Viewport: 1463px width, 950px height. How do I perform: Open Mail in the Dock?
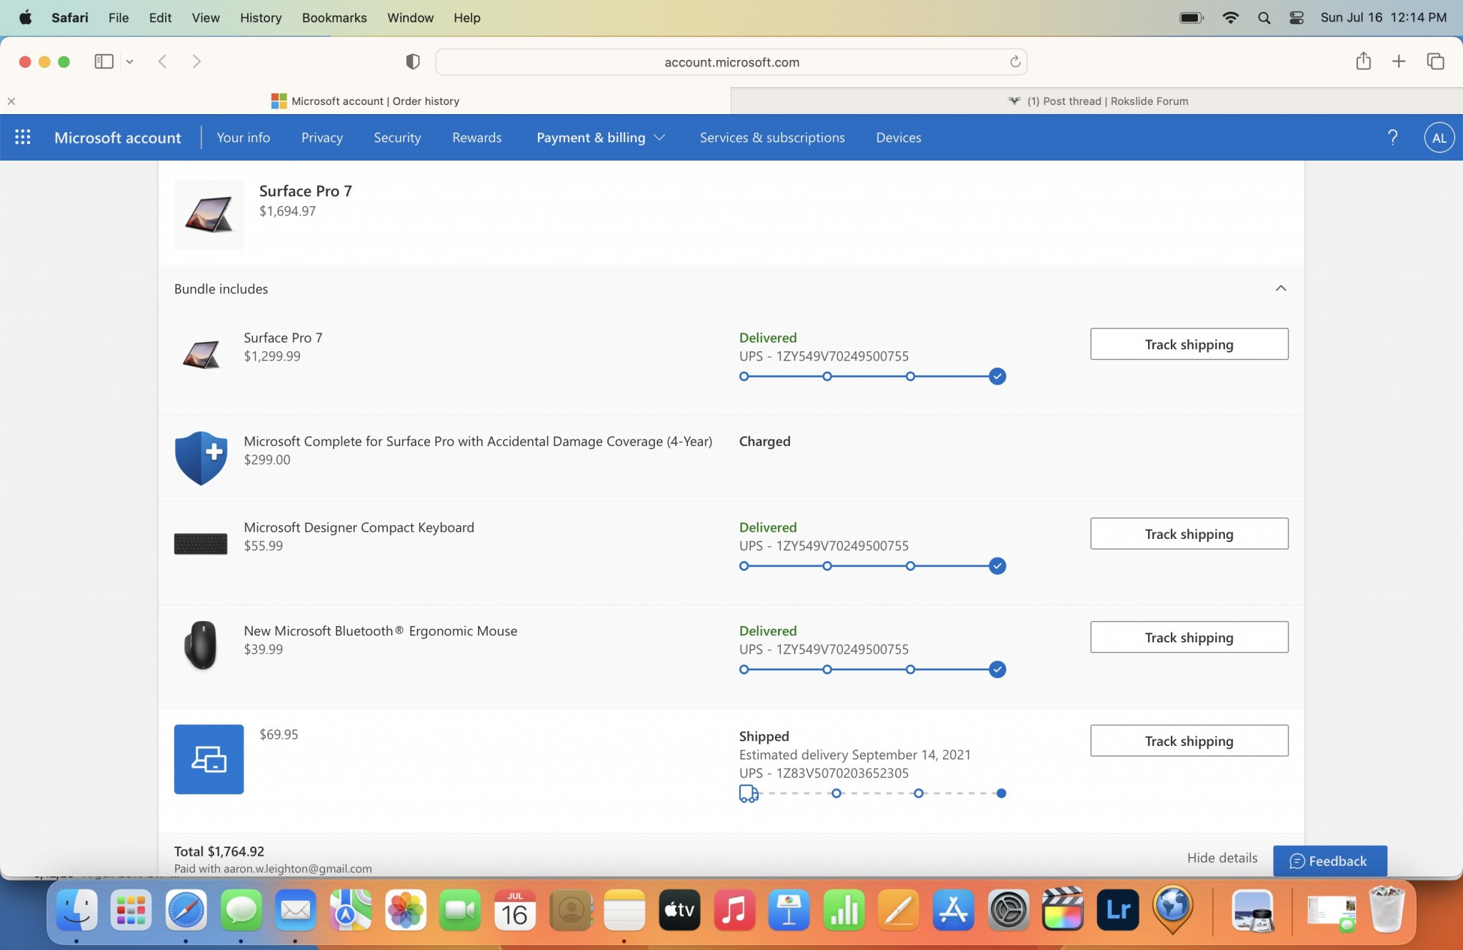pos(295,910)
